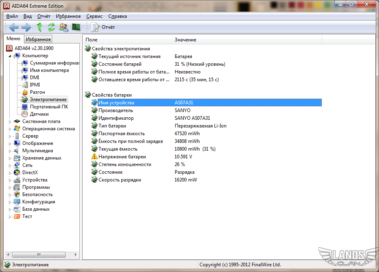Click the Отображение monitor icon

(17, 143)
